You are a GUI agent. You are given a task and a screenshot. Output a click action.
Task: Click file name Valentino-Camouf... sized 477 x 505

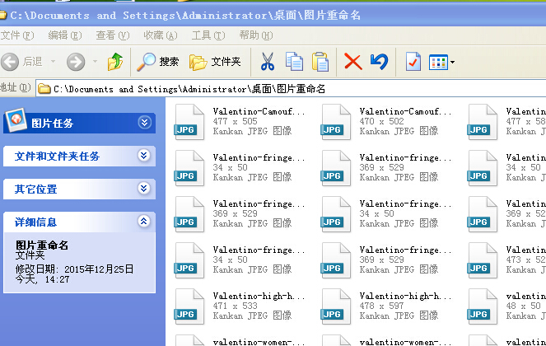click(259, 111)
